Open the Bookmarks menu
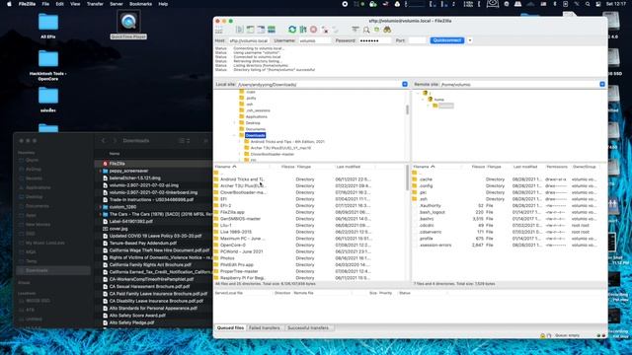The height and width of the screenshot is (355, 632). [140, 4]
